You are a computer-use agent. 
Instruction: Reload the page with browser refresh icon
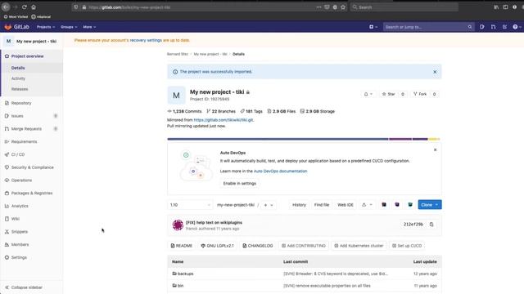pos(25,7)
